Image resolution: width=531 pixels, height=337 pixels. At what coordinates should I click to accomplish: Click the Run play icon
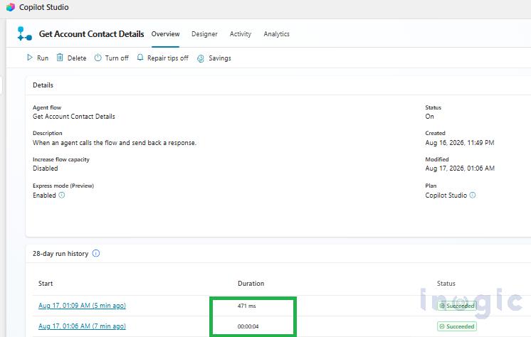click(30, 58)
